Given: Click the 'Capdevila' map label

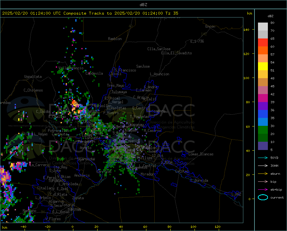Looking at the screenshot, I should tap(94, 73).
